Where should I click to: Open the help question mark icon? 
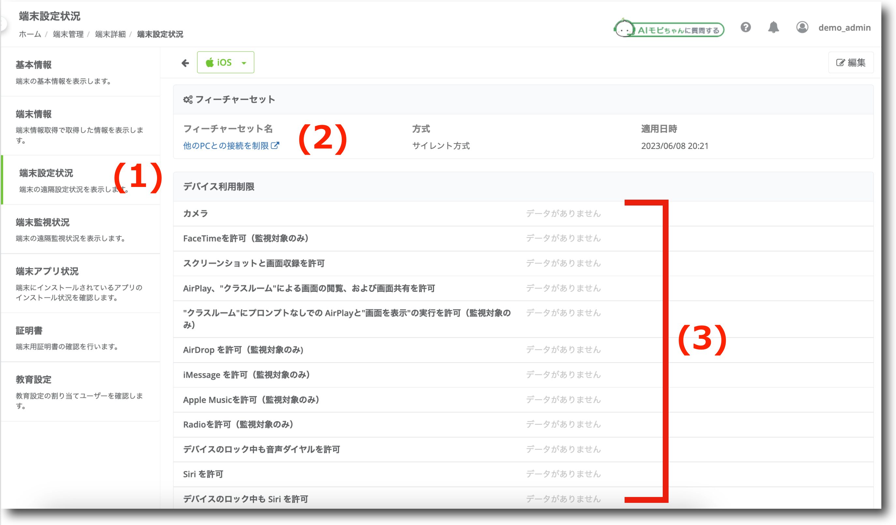tap(745, 27)
